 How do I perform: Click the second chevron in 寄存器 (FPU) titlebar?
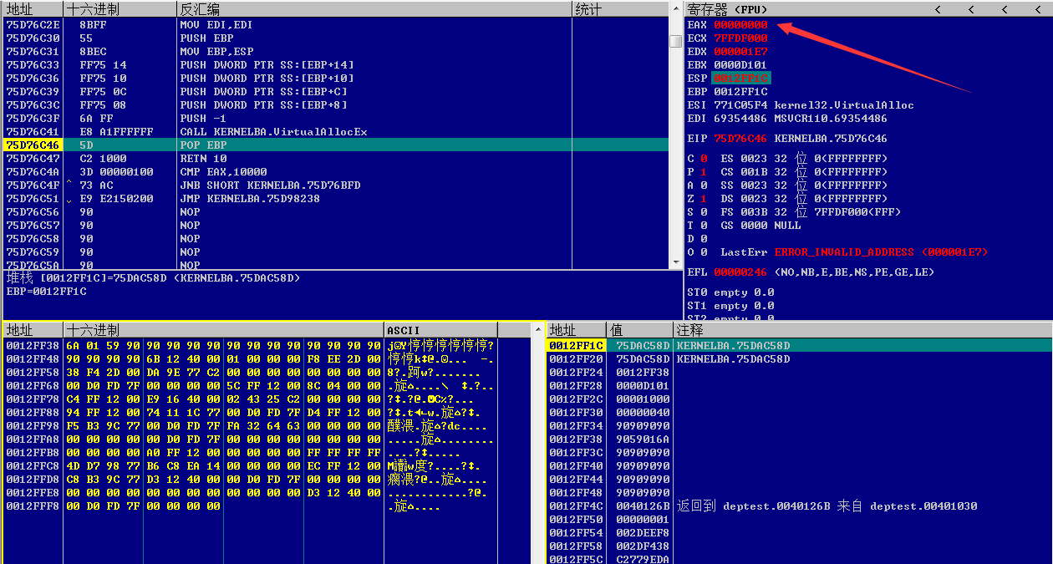pos(972,9)
